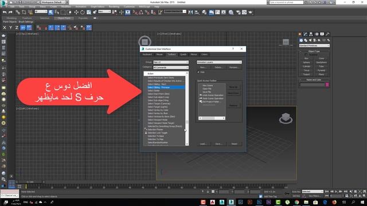The width and height of the screenshot is (367, 206).
Task: Click the Render Production teapot icon
Action: point(251,12)
